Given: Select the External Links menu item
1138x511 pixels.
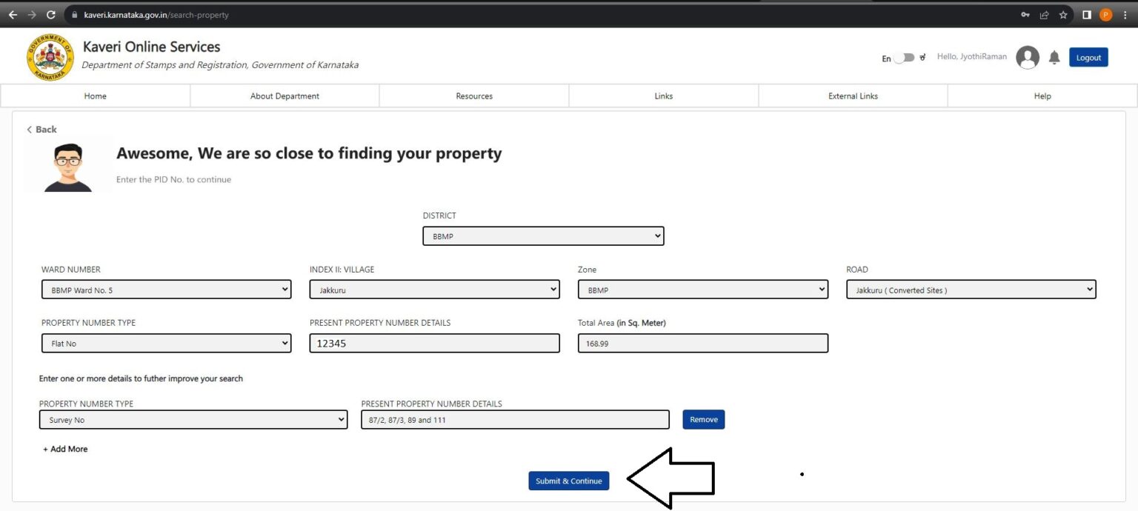Looking at the screenshot, I should pyautogui.click(x=853, y=96).
